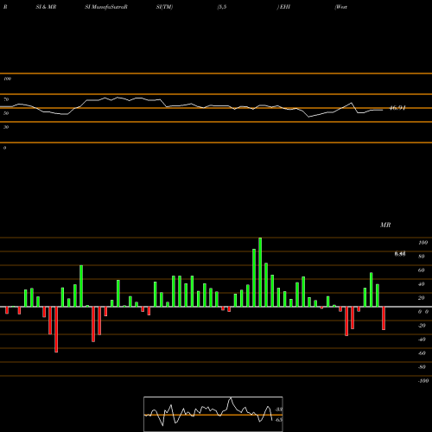Click the RSI line peak before 46.91
The height and width of the screenshot is (432, 432).
tap(352, 103)
